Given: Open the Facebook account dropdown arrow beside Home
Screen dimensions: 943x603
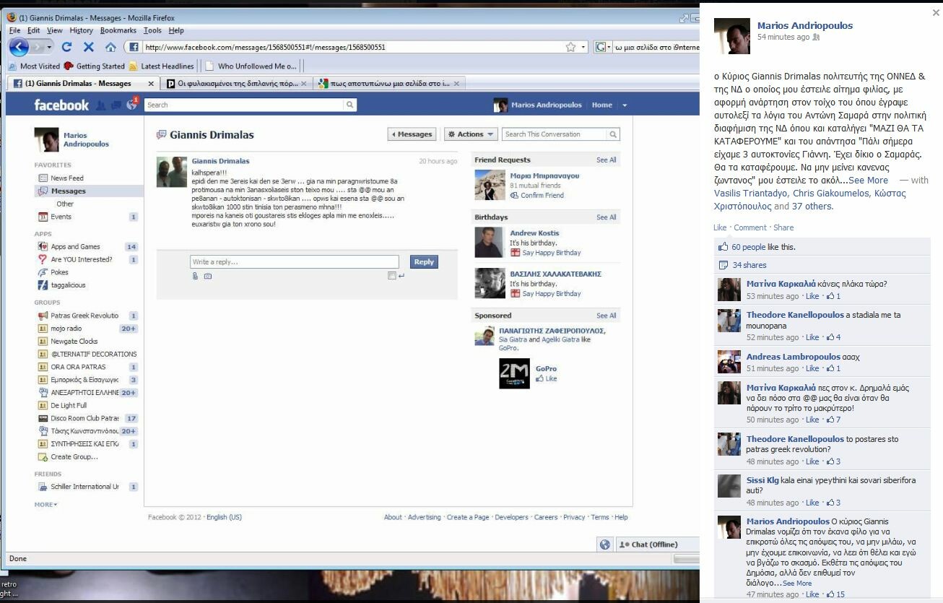Looking at the screenshot, I should tap(625, 105).
